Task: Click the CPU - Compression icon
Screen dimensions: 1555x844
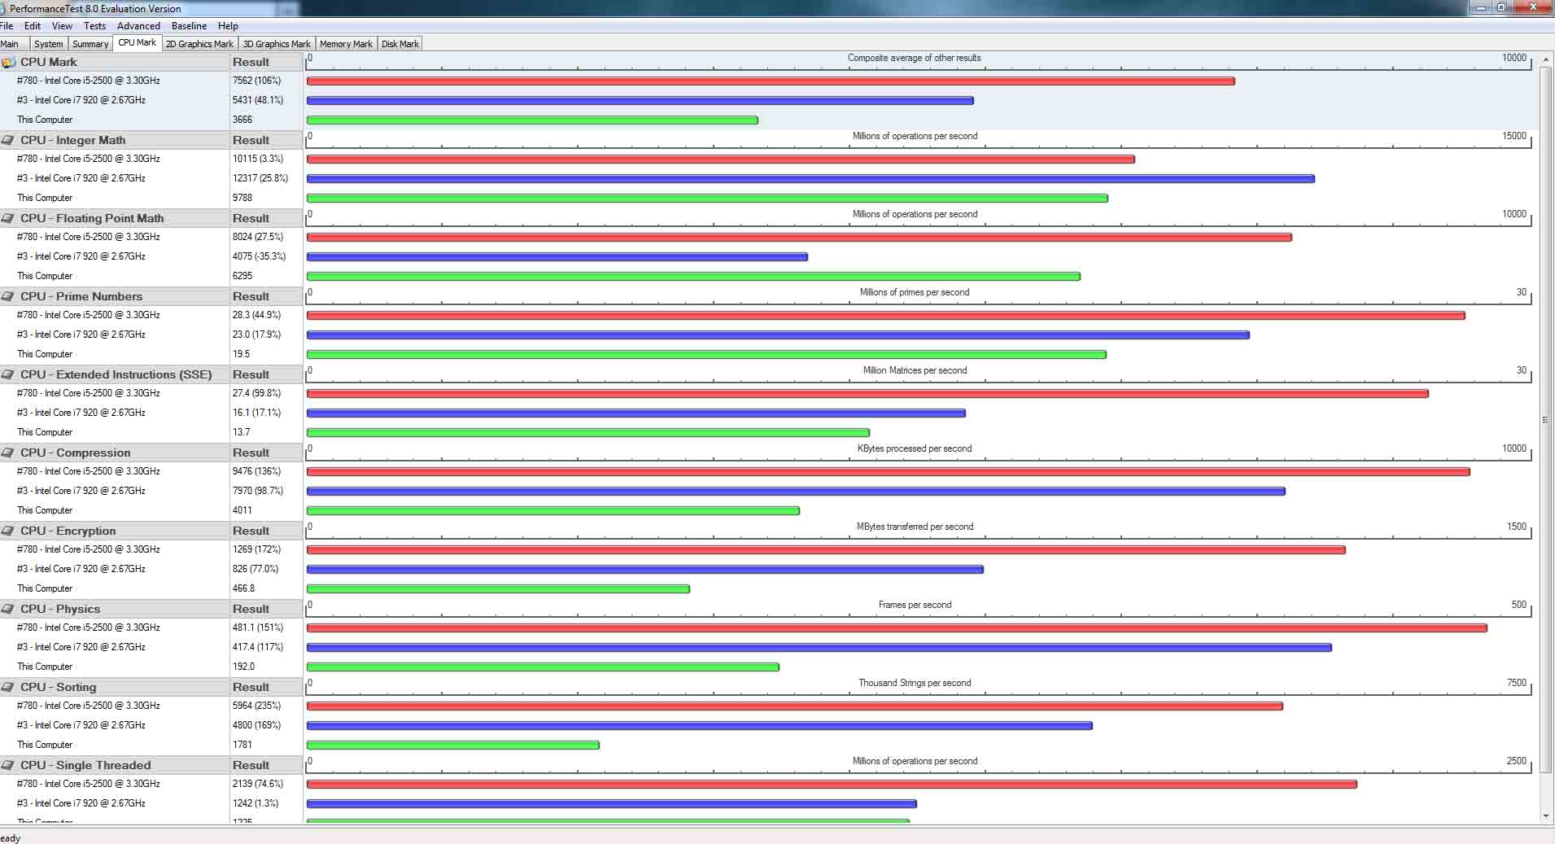Action: 9,453
